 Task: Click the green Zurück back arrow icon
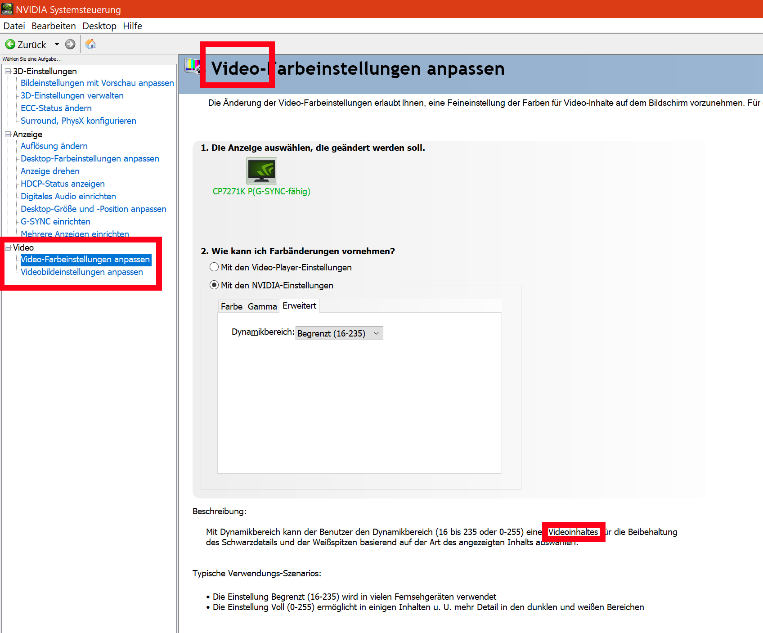coord(10,44)
